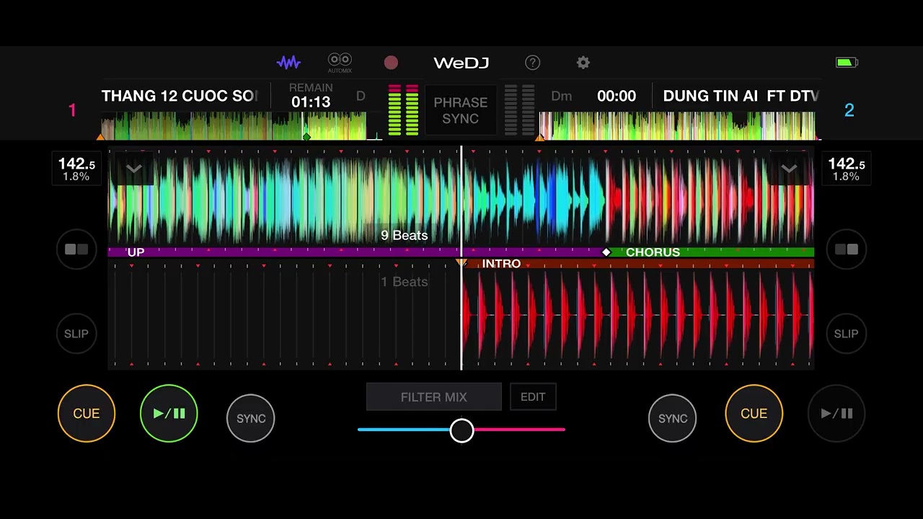Toggle SYNC on deck 1
This screenshot has height=519, width=923.
(x=251, y=418)
